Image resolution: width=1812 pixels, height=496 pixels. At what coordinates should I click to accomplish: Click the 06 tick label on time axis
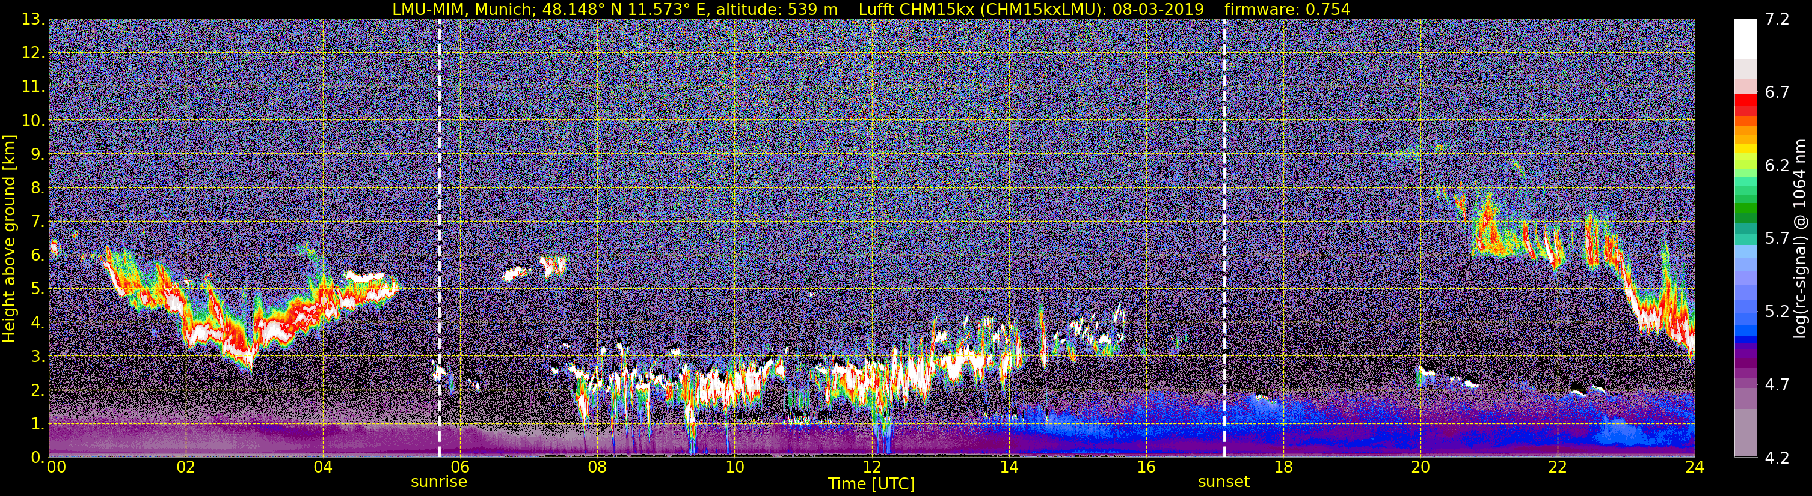pos(460,467)
